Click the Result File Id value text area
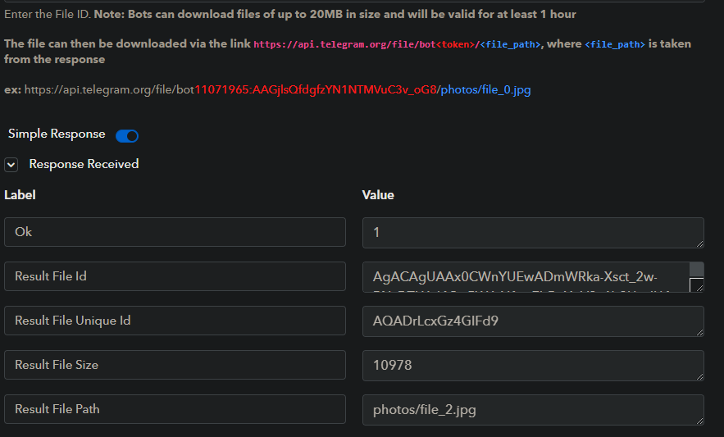This screenshot has height=437, width=724. click(526, 277)
